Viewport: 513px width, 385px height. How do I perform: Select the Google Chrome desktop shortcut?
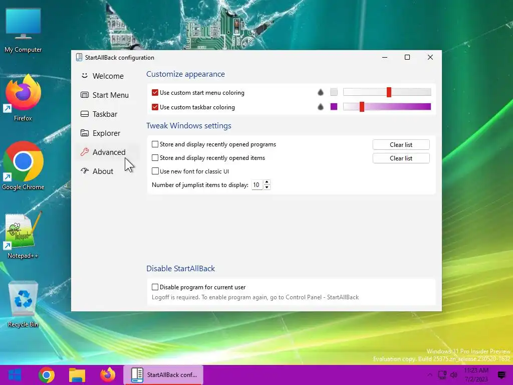(x=23, y=166)
